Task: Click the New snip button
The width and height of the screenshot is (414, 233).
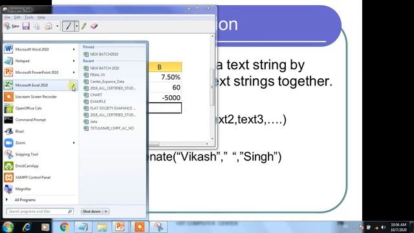Action: click(12, 26)
